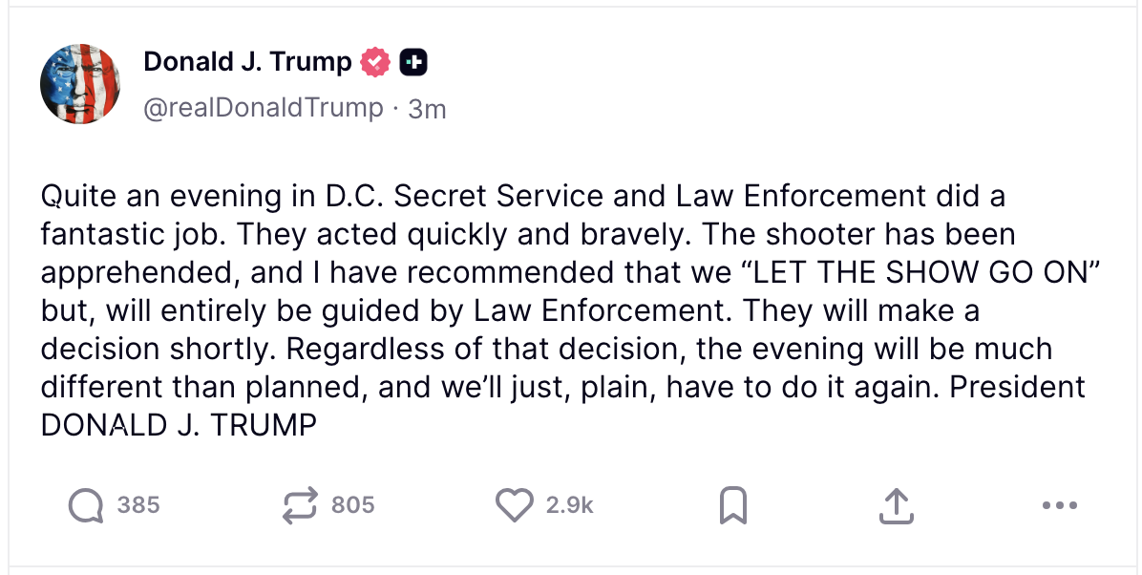Click the black plus badge beside name
This screenshot has width=1142, height=575.
tap(412, 63)
